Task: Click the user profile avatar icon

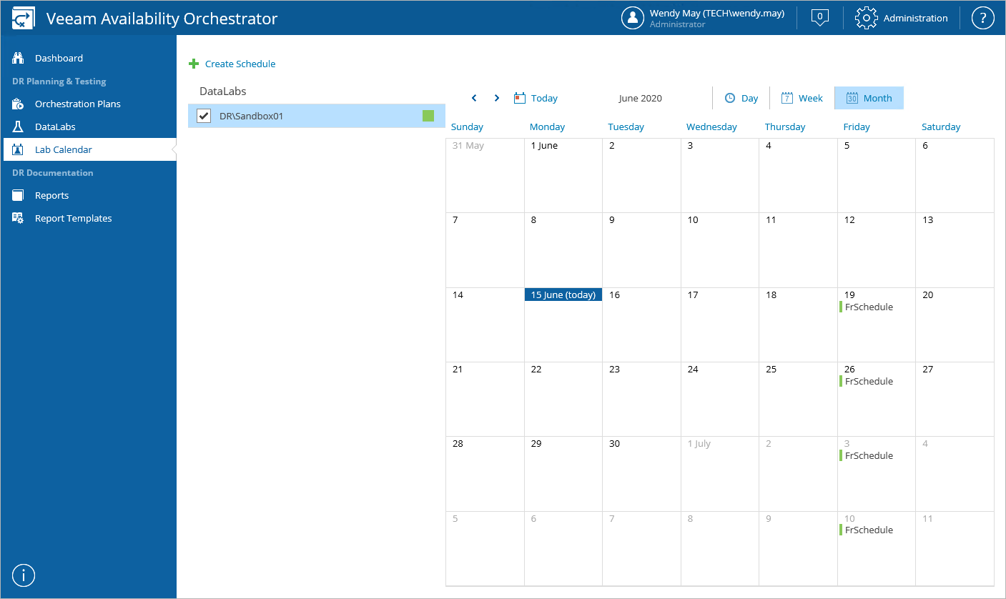Action: pos(633,19)
